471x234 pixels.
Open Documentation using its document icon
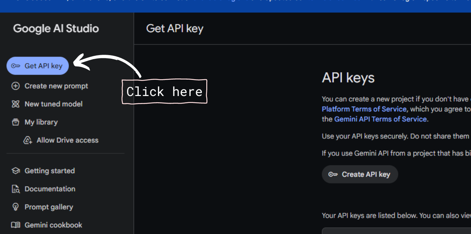(15, 189)
